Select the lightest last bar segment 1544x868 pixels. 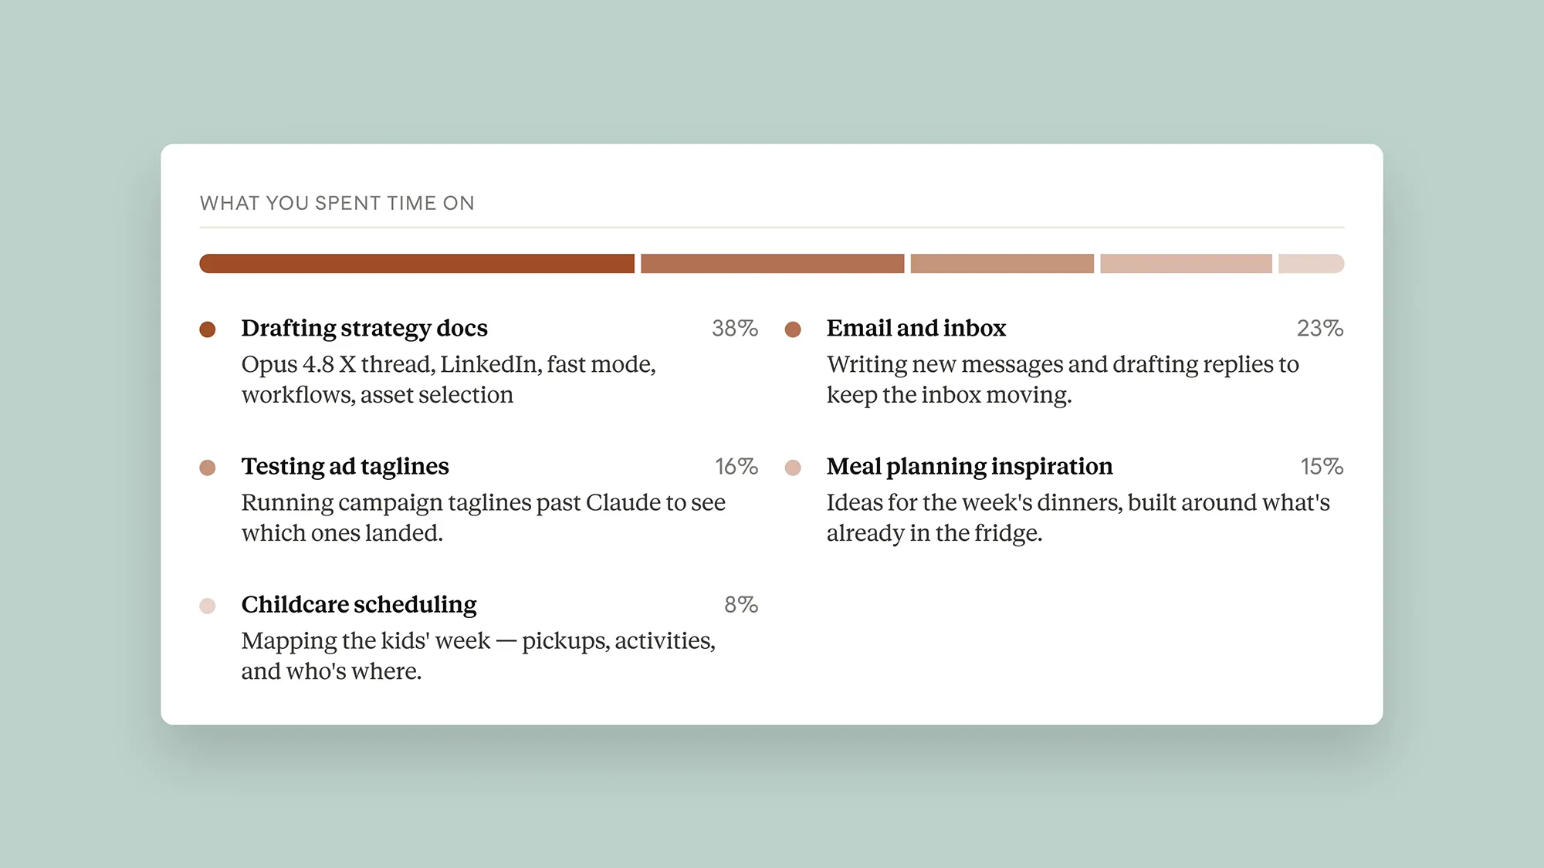(1312, 264)
